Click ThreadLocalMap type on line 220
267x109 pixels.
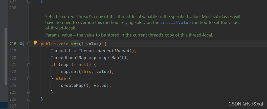coord(69,58)
